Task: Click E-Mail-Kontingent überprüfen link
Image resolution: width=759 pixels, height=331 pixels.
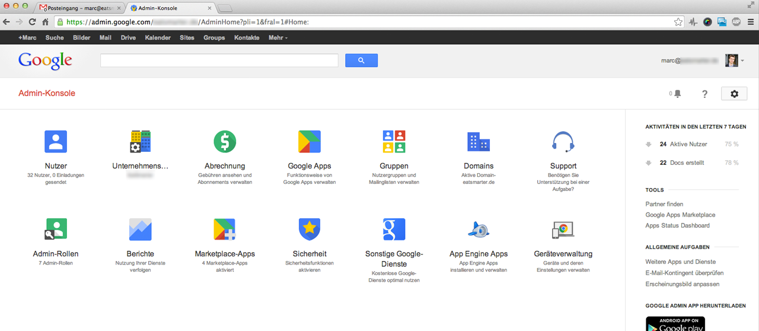Action: [x=684, y=273]
